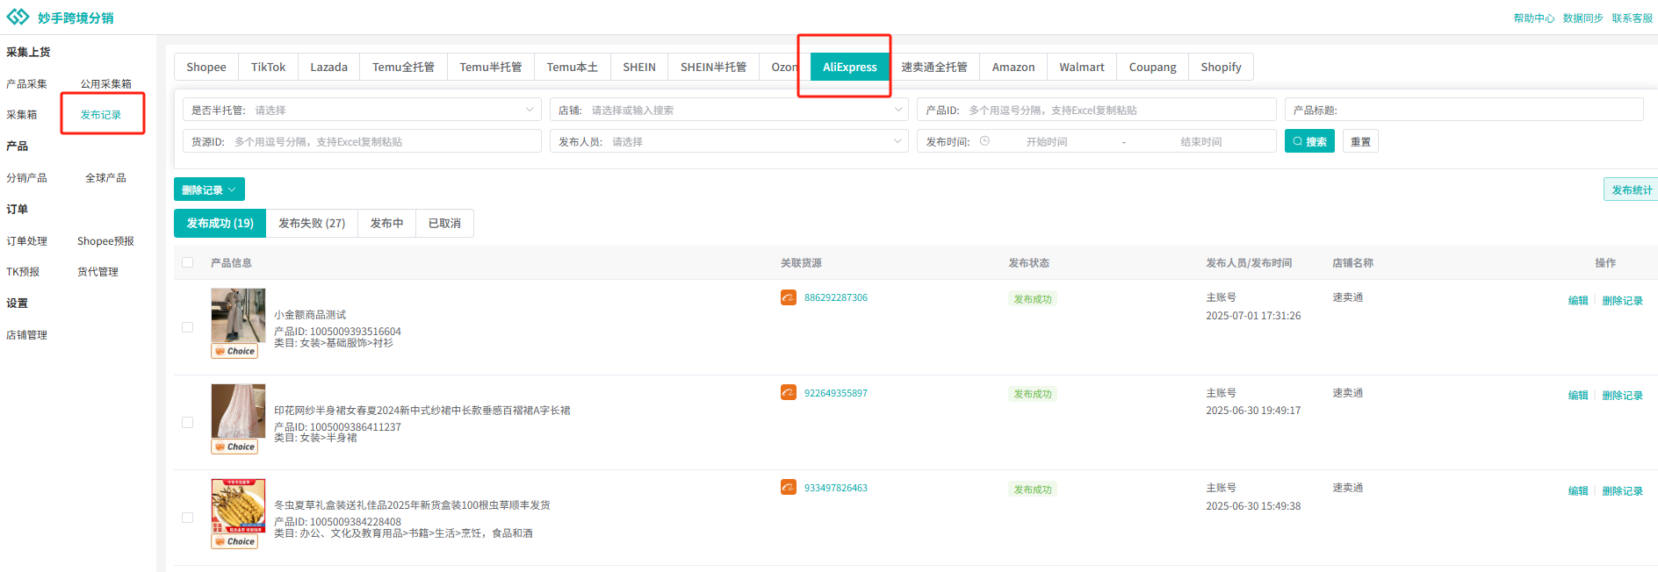Open 店铺管理 in the sidebar

tap(26, 334)
